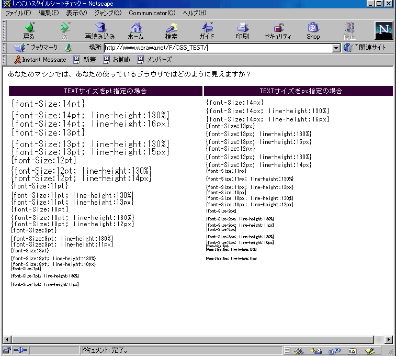Click inside the 場所 URL field
The image size is (396, 356).
pos(218,48)
